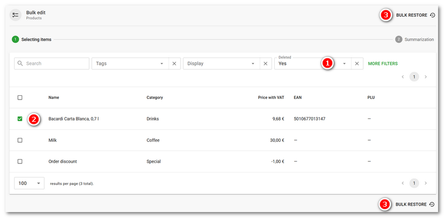Open the Tags filter dropdown
The width and height of the screenshot is (444, 218).
[130, 63]
